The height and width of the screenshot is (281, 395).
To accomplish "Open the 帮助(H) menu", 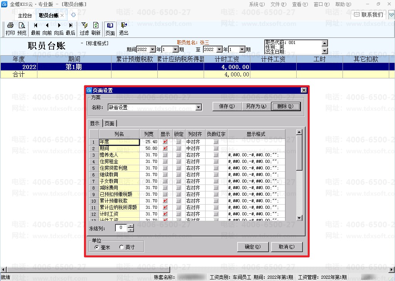I will 343,4.
